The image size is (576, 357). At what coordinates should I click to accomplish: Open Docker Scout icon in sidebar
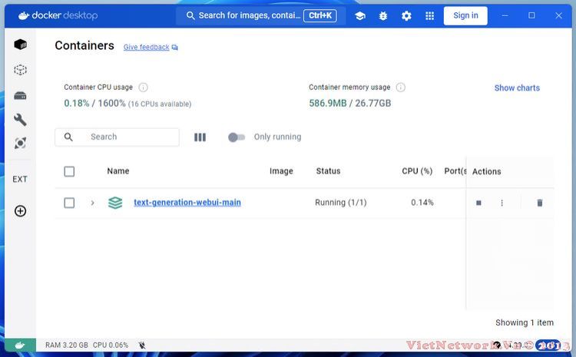pos(21,144)
